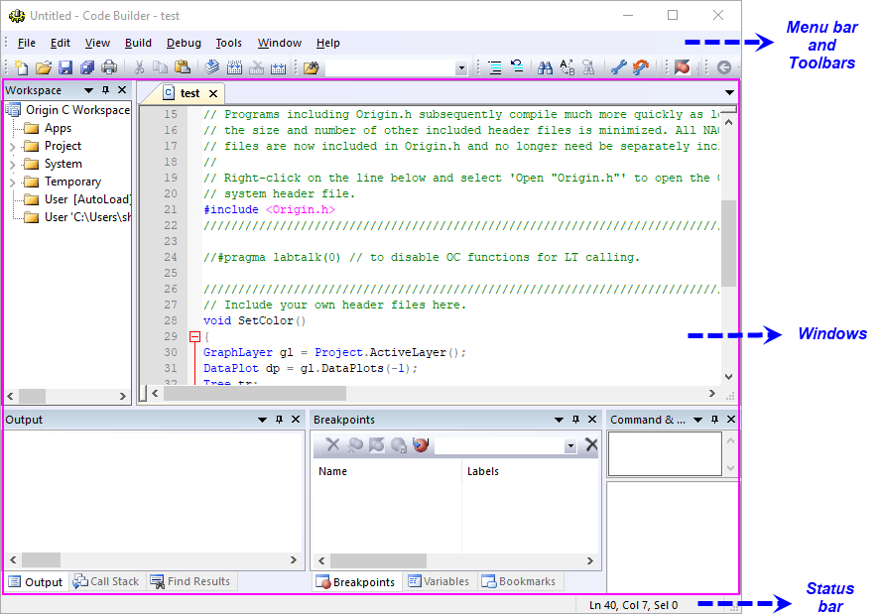
Task: Click the code editor horizontal scrollbar thumb
Action: tap(255, 394)
